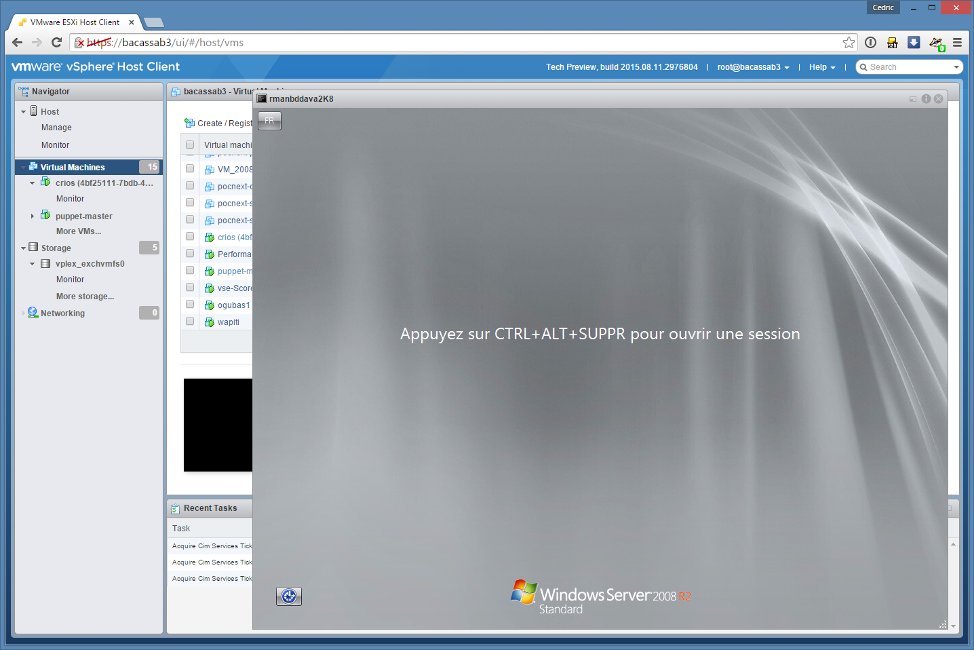Click the console info icon
Image resolution: width=974 pixels, height=650 pixels.
click(x=926, y=99)
